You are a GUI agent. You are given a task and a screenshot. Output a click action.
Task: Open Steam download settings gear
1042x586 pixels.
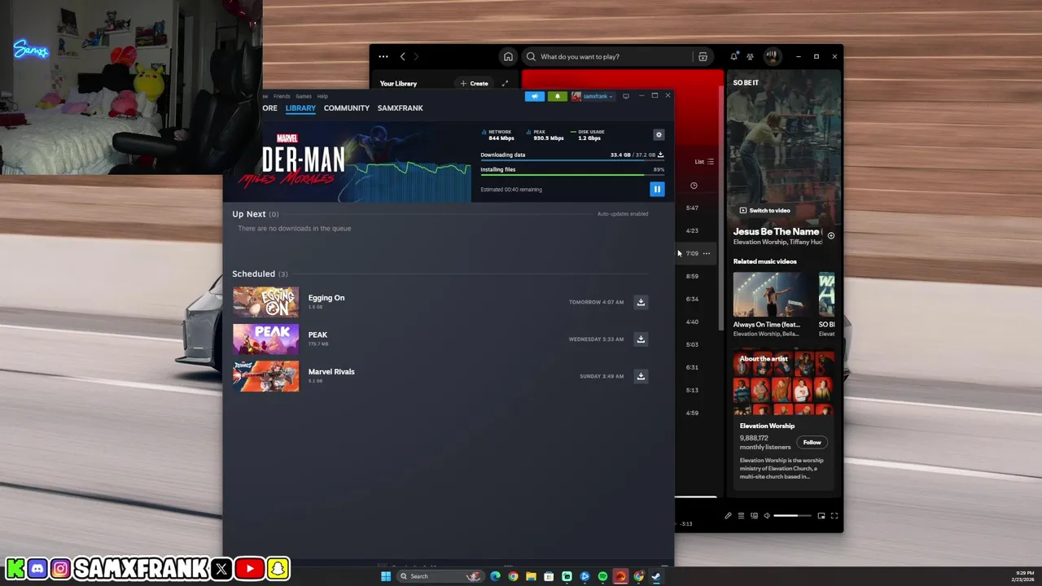pyautogui.click(x=659, y=134)
